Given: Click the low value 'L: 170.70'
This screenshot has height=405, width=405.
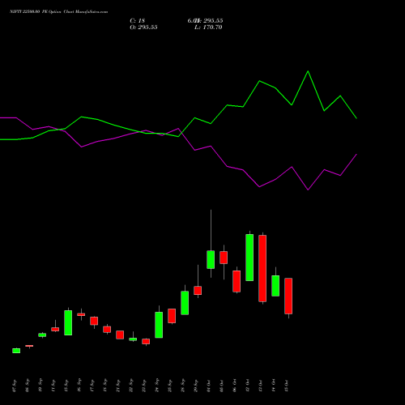Looking at the screenshot, I should (208, 28).
